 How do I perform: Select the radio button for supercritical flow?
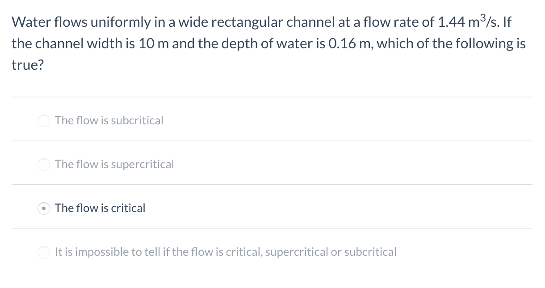(43, 164)
